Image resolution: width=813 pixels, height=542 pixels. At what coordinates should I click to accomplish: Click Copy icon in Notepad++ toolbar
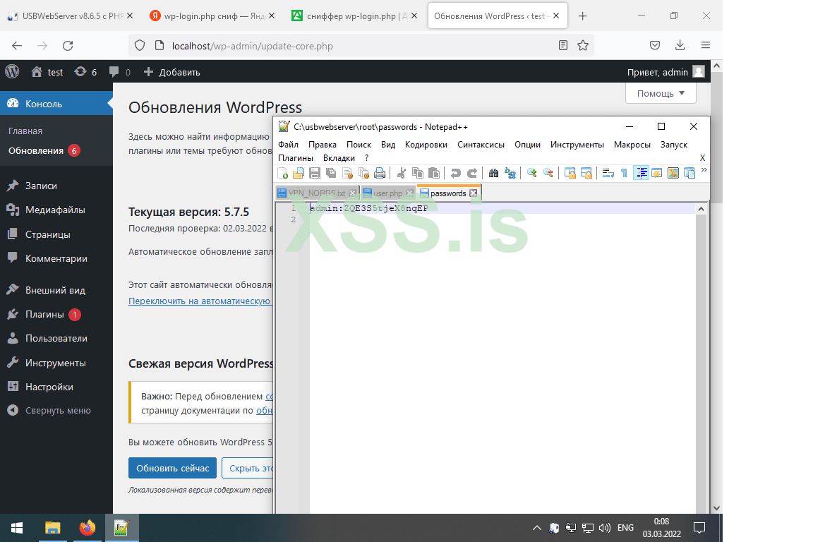pyautogui.click(x=417, y=173)
